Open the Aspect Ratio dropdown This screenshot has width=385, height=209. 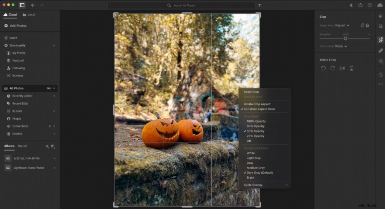coord(342,25)
